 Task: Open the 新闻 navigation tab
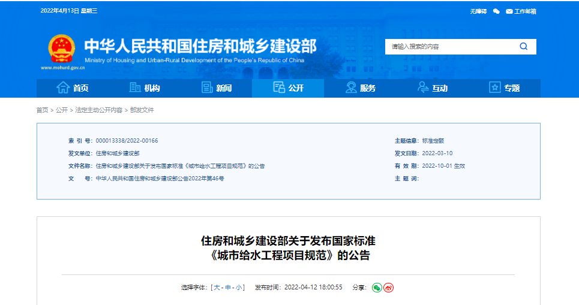(x=217, y=88)
